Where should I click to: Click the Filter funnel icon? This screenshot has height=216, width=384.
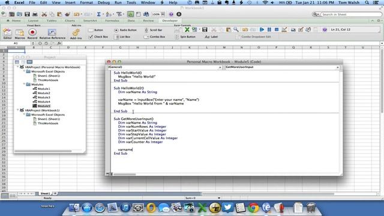click(x=119, y=14)
